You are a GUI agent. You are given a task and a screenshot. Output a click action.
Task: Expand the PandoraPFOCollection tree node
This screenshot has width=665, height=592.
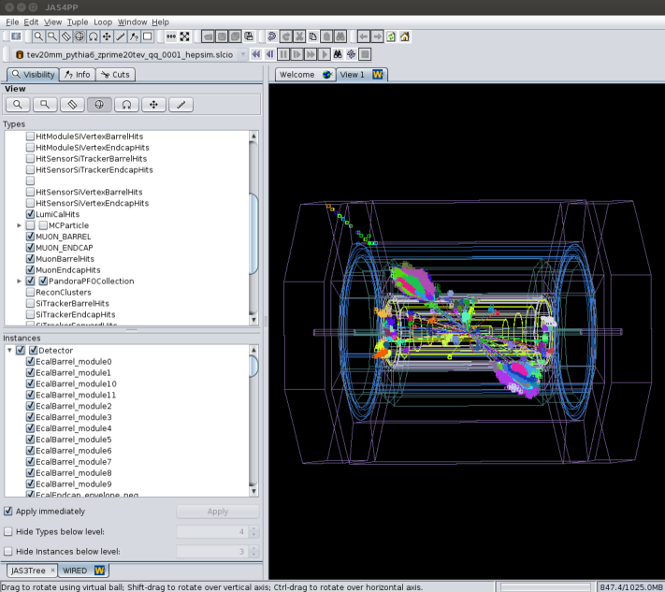[19, 282]
